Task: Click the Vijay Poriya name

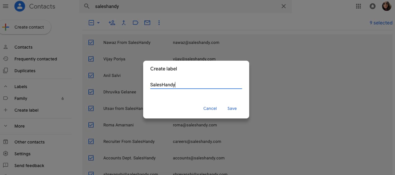Action: coord(114,59)
